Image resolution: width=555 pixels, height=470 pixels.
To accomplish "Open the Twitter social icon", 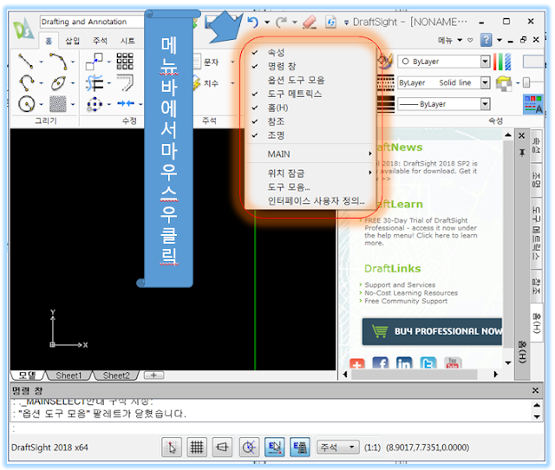I will coord(428,364).
